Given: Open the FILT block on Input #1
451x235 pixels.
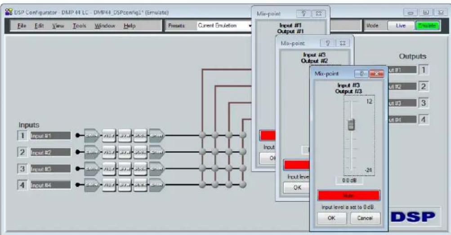Looking at the screenshot, I should point(109,135).
